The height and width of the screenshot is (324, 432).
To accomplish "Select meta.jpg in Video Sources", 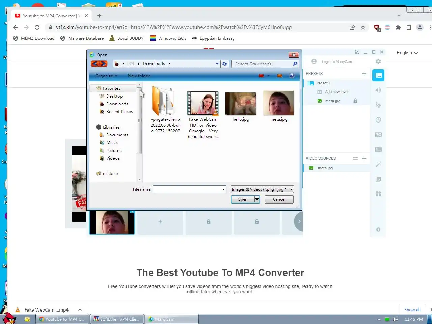I will pos(336,168).
